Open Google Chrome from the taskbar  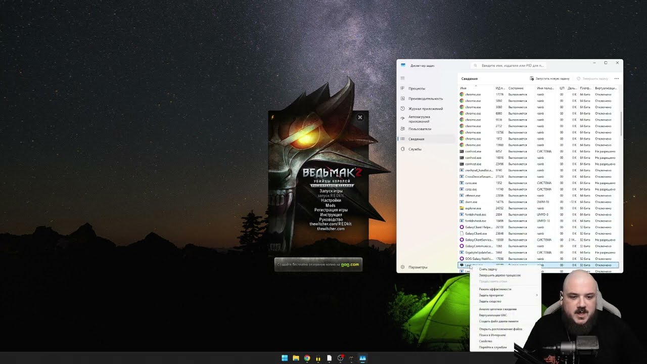click(x=307, y=358)
